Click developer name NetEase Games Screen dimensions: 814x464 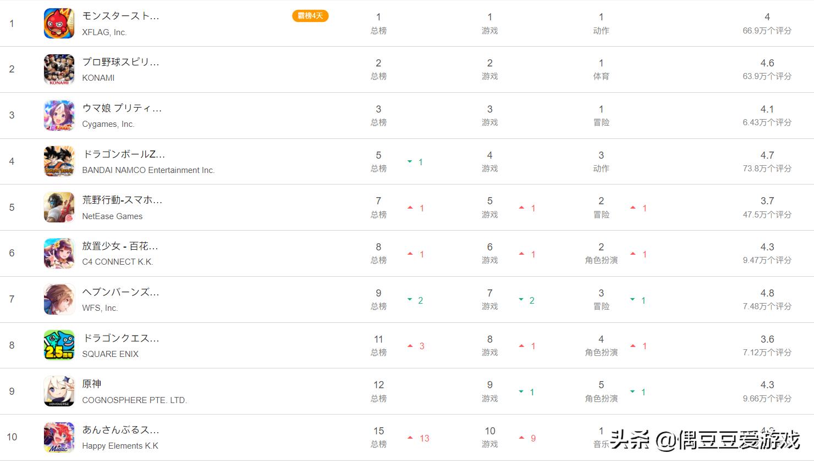click(112, 216)
